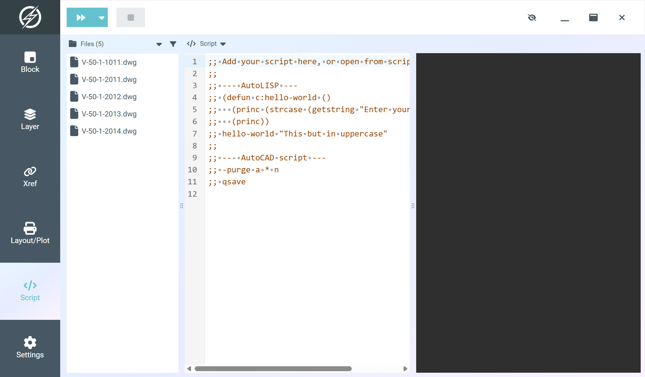645x377 pixels.
Task: Click the Files folder icon
Action: pos(72,44)
